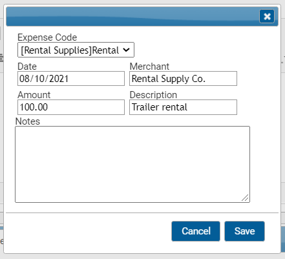Click the Description label text
This screenshot has width=285, height=259.
(x=153, y=95)
